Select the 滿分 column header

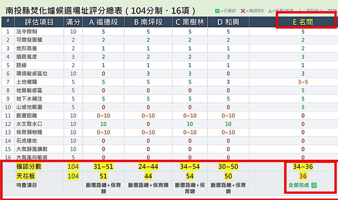point(73,22)
